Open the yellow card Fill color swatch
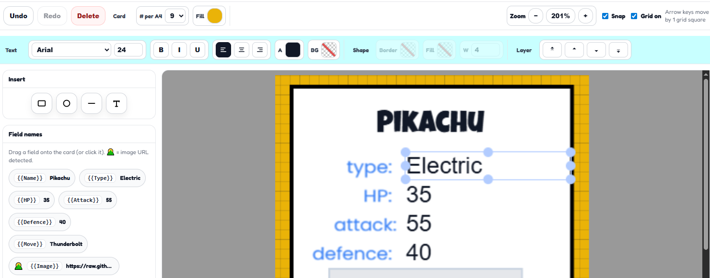Image resolution: width=710 pixels, height=278 pixels. pyautogui.click(x=215, y=16)
